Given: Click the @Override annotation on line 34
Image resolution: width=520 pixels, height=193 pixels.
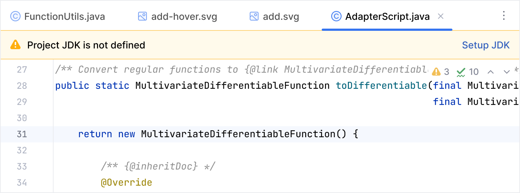Looking at the screenshot, I should 126,183.
